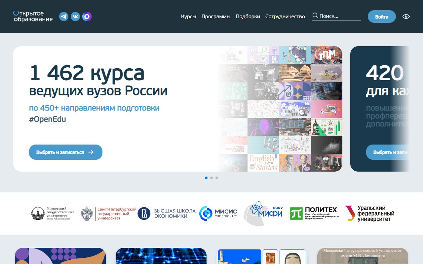The image size is (423, 264).
Task: Click the ТПМ course thumbnail in the collage
Action: (x=327, y=55)
